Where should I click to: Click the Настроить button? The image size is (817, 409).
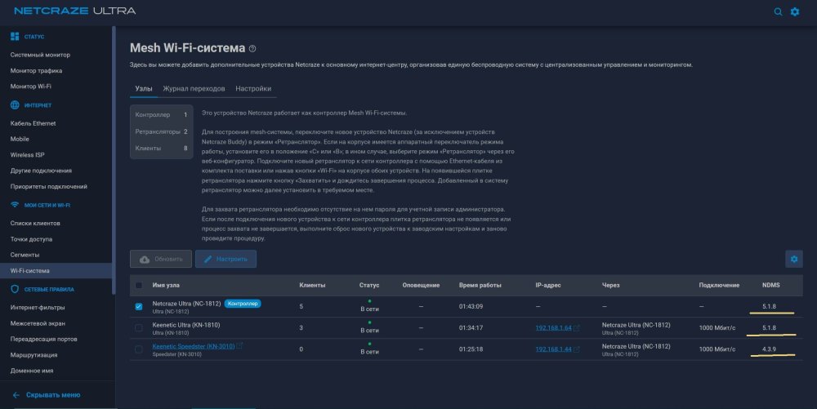click(225, 259)
